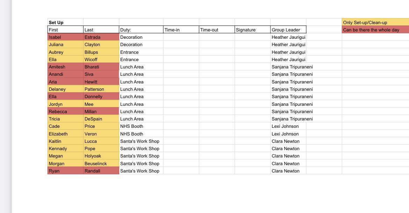This screenshot has height=213, width=409.
Task: Click the cell containing "Isabel"
Action: coord(65,37)
